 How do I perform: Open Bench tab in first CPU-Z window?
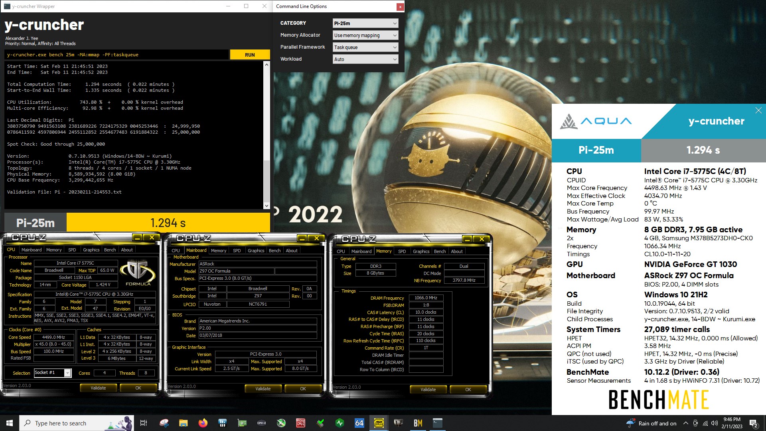tap(110, 250)
